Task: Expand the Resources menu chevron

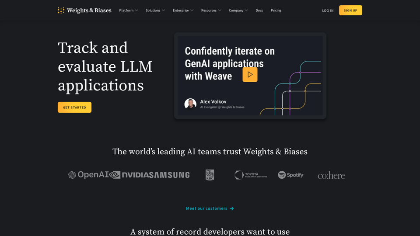Action: click(220, 10)
